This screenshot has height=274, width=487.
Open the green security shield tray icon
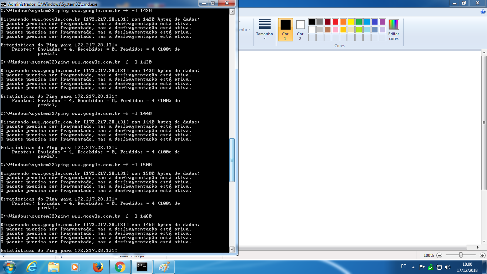[x=431, y=267]
